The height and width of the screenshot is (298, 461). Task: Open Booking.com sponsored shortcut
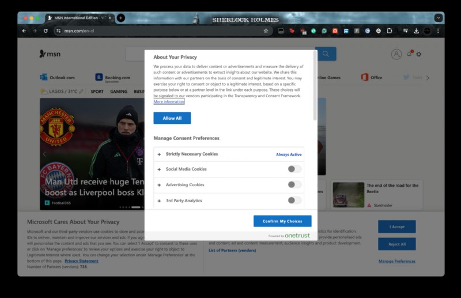point(112,78)
